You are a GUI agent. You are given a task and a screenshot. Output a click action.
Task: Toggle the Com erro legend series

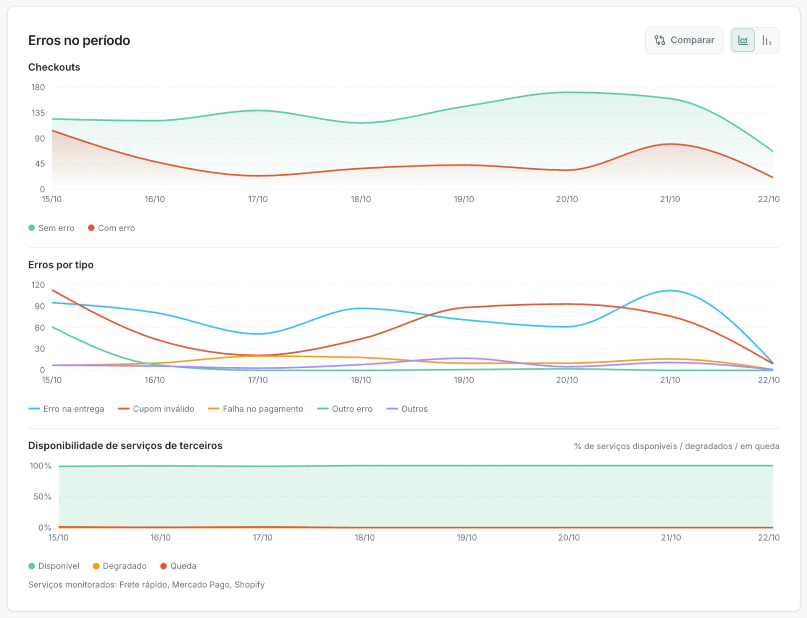coord(111,228)
